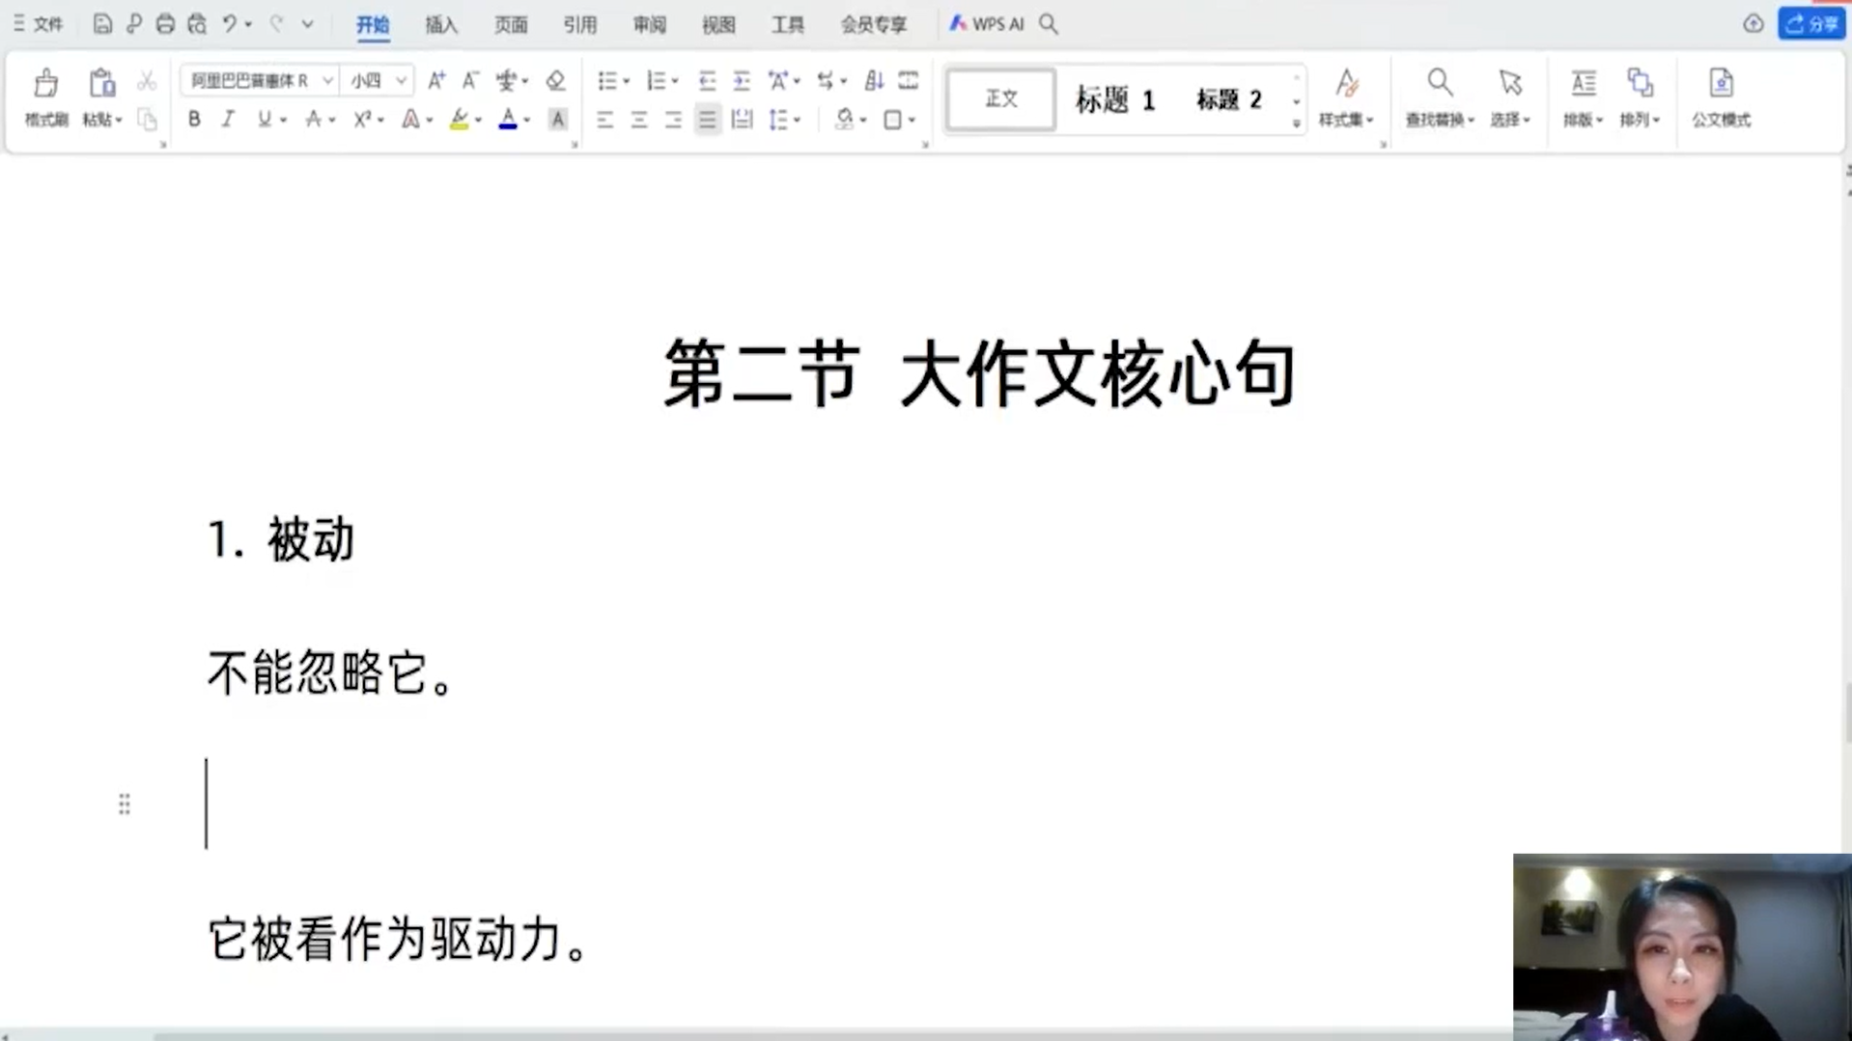The width and height of the screenshot is (1852, 1041).
Task: Expand the font size dropdown
Action: [401, 81]
